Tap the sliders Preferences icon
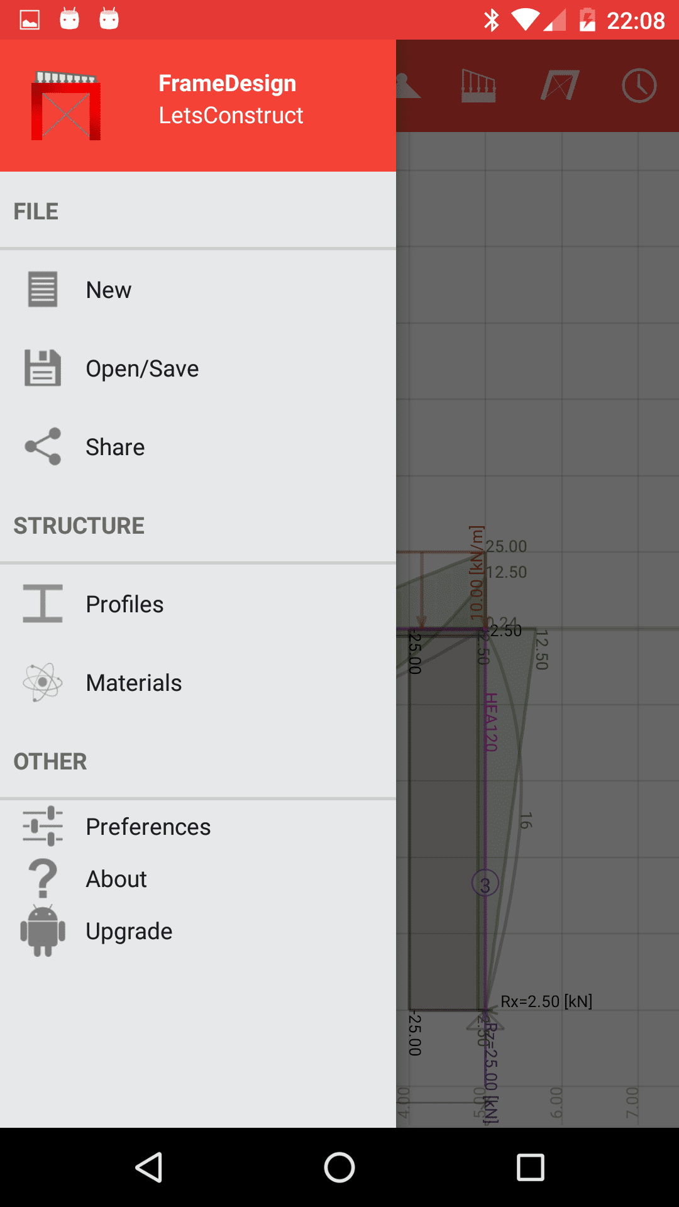Viewport: 679px width, 1207px height. tap(43, 826)
